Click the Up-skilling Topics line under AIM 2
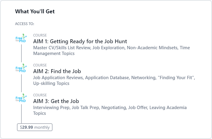212x139 pixels. pos(51,83)
